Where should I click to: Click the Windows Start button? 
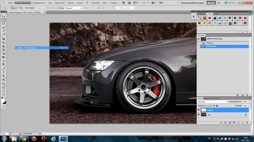tap(4, 138)
